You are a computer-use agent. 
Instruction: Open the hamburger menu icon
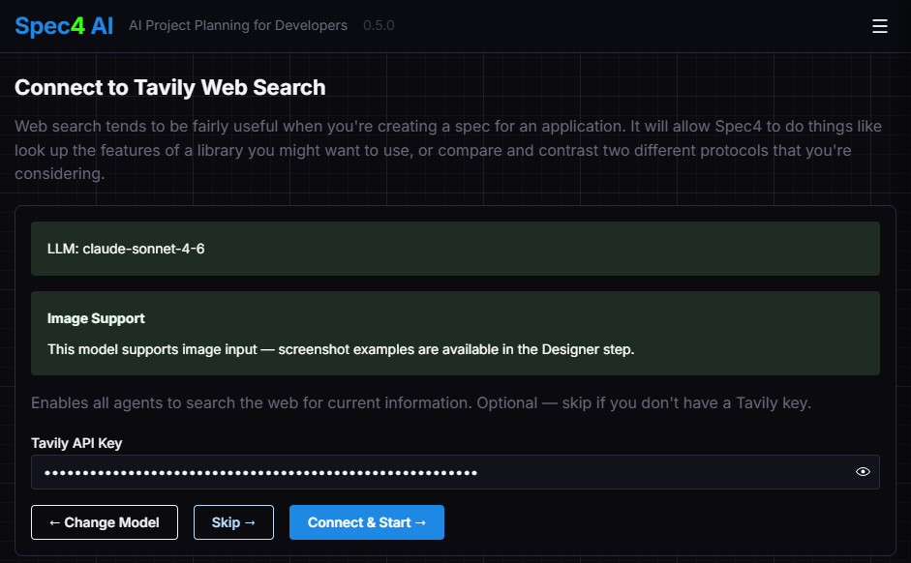(880, 26)
